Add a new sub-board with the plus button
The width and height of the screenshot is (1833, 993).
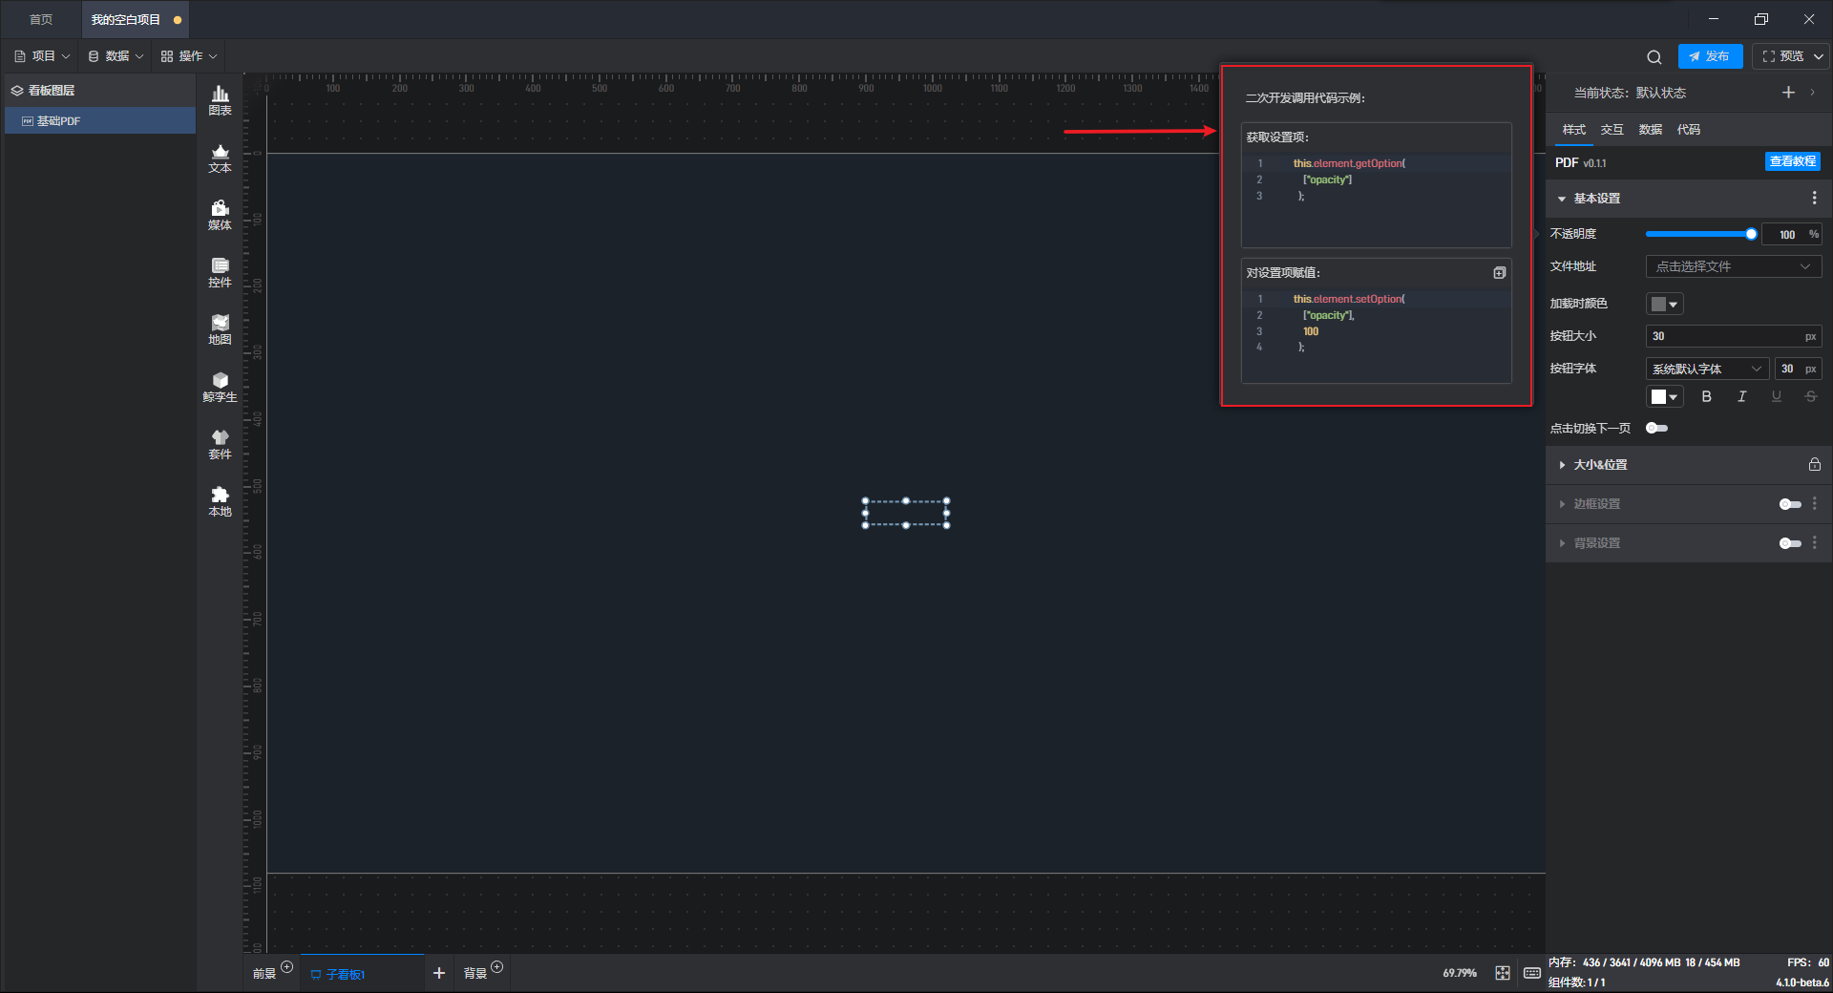tap(439, 973)
